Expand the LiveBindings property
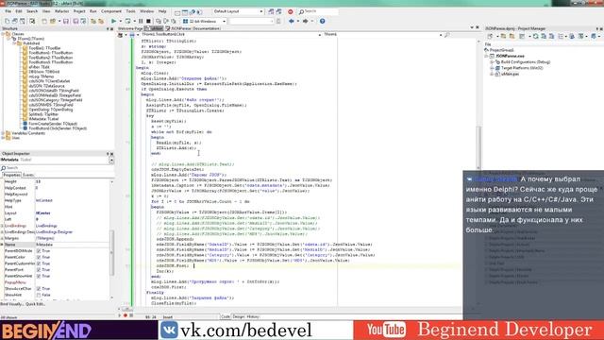This screenshot has width=604, height=340. click(2, 226)
